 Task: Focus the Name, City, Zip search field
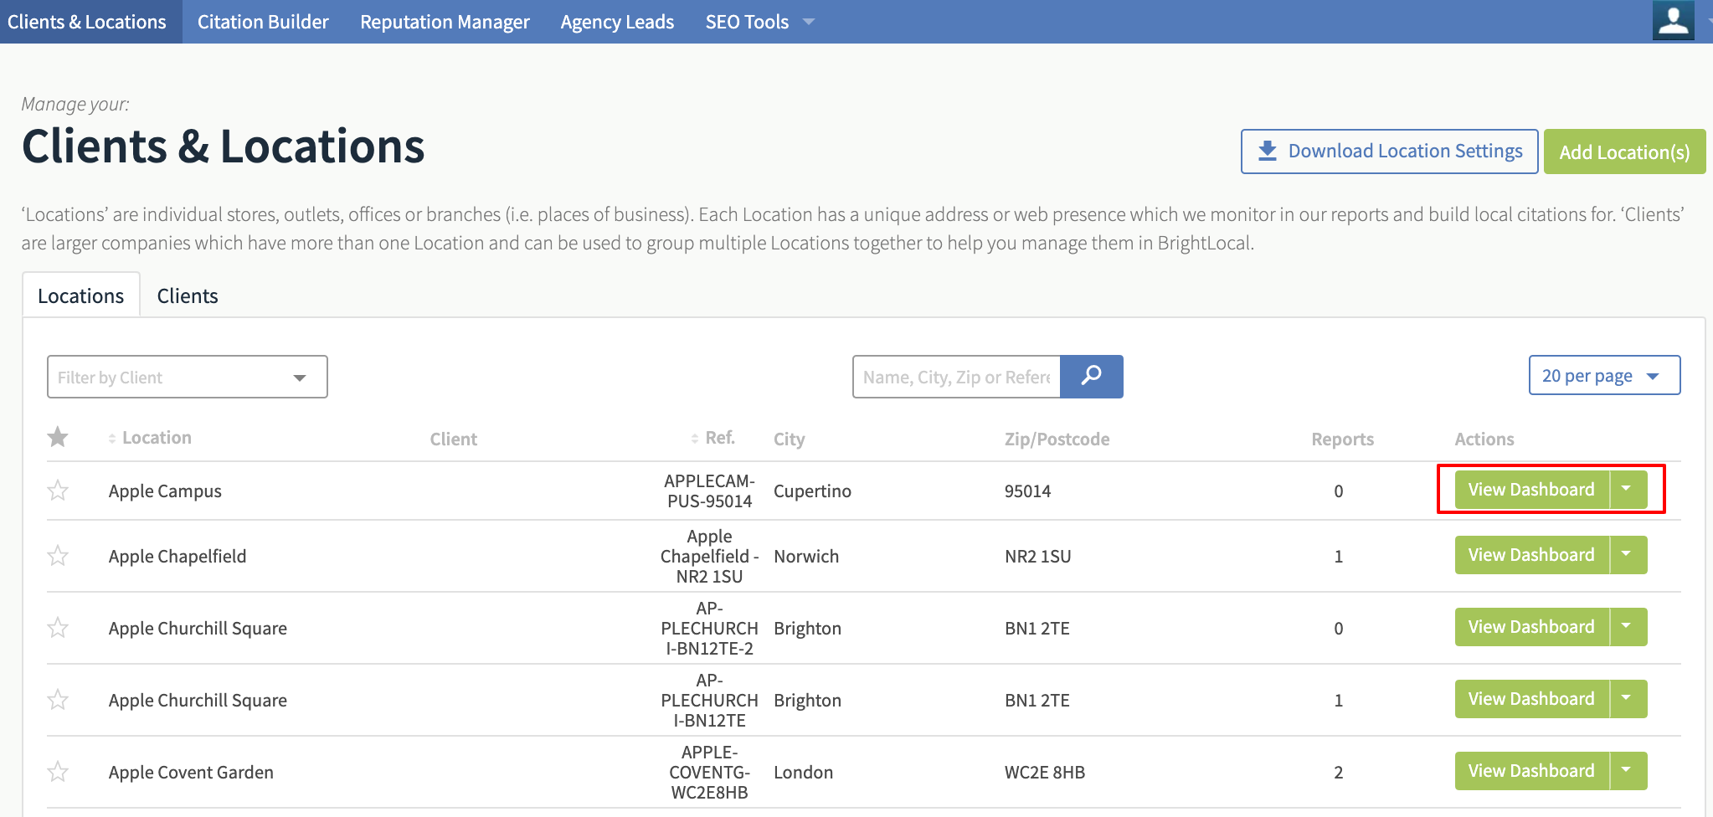pos(956,377)
